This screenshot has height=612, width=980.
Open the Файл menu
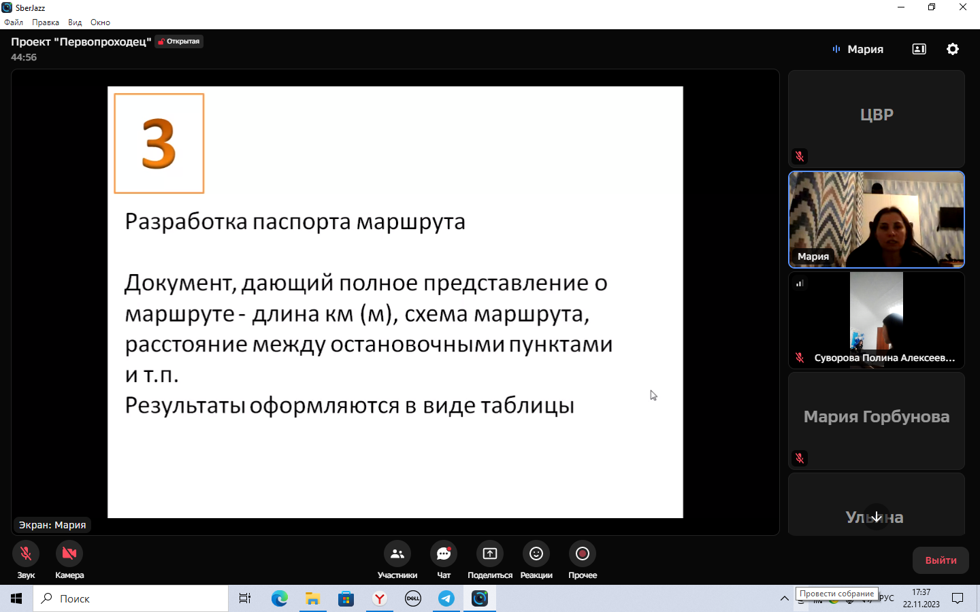point(14,22)
